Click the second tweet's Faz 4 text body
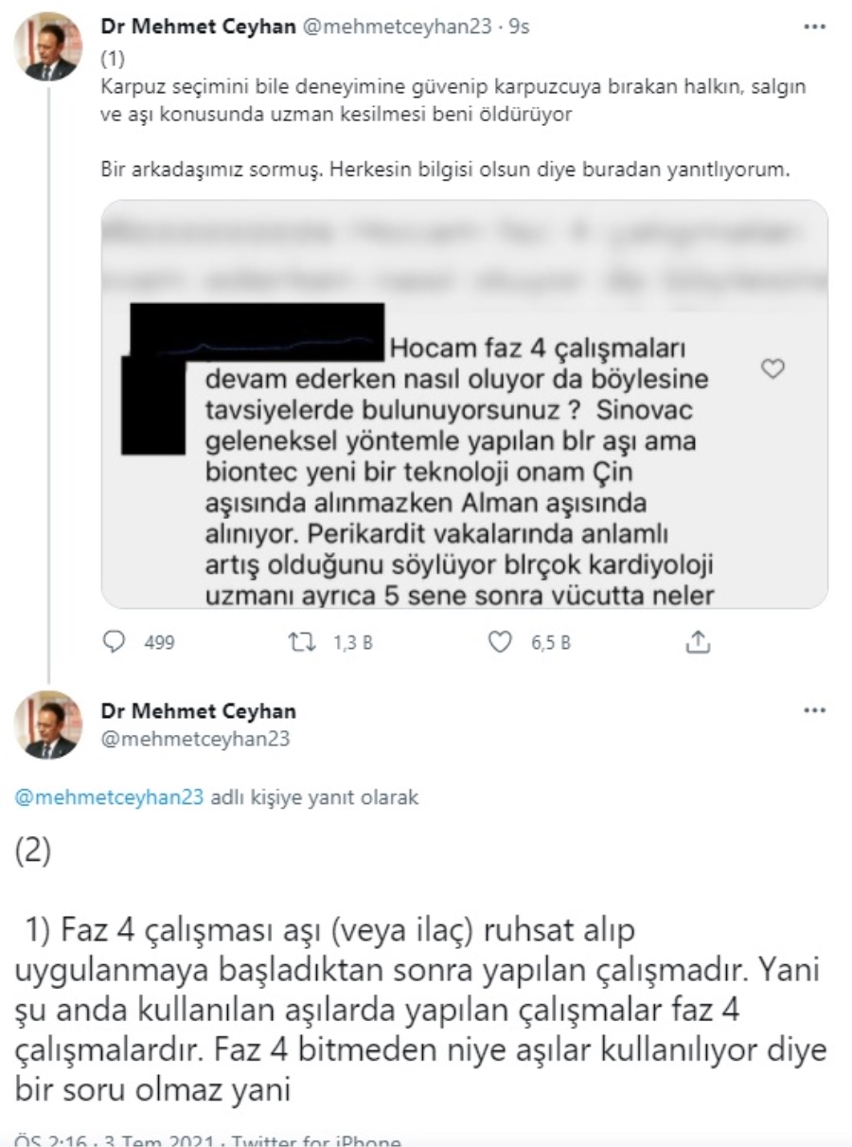 (x=421, y=1011)
